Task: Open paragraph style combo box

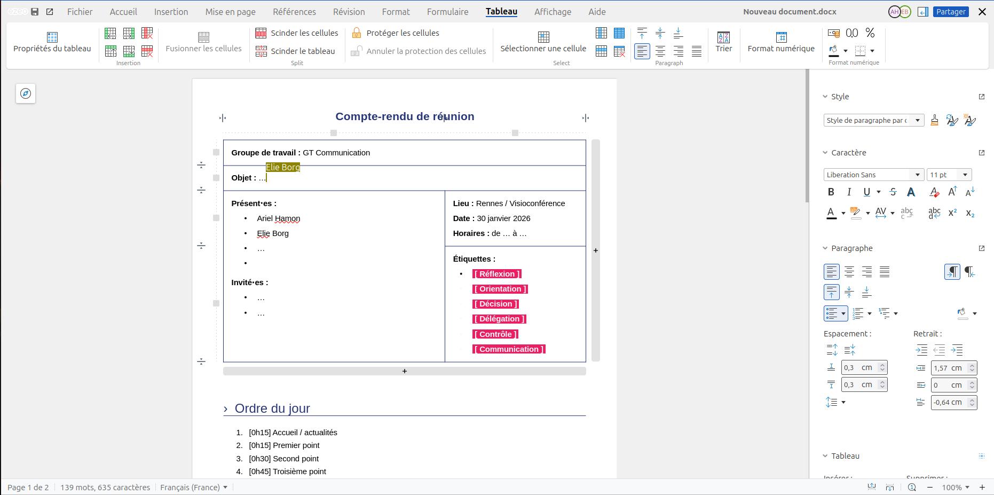Action: point(873,121)
